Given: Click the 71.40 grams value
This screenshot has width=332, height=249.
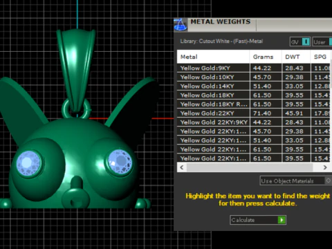Looking at the screenshot, I should click(262, 113).
